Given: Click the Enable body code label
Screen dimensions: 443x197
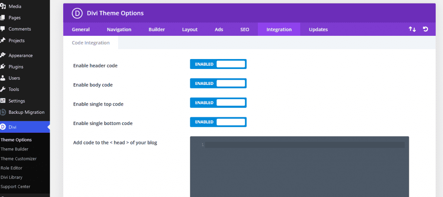Looking at the screenshot, I should [x=93, y=85].
